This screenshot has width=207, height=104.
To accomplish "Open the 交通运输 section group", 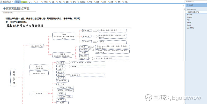I will pyautogui.click(x=82, y=2).
